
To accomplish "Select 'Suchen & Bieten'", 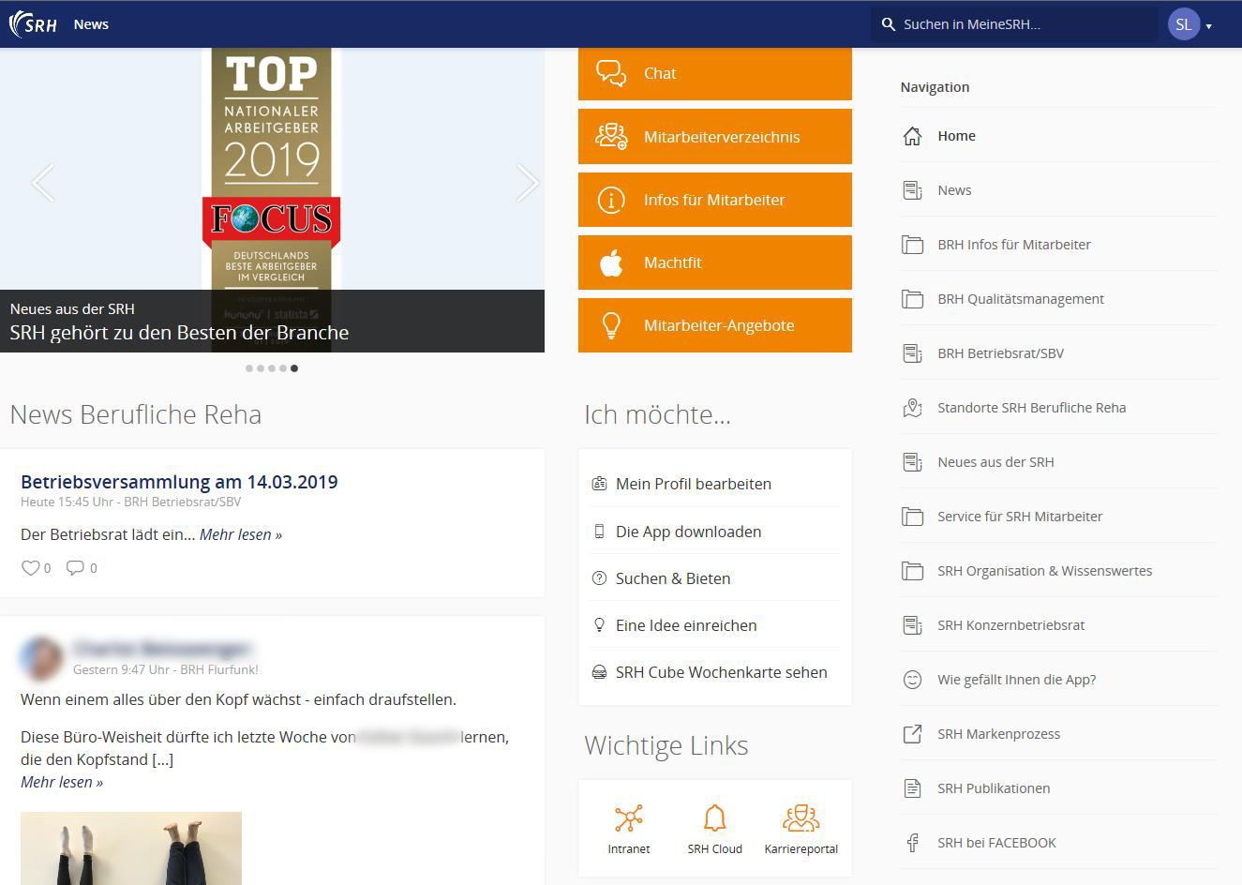I will (x=715, y=578).
